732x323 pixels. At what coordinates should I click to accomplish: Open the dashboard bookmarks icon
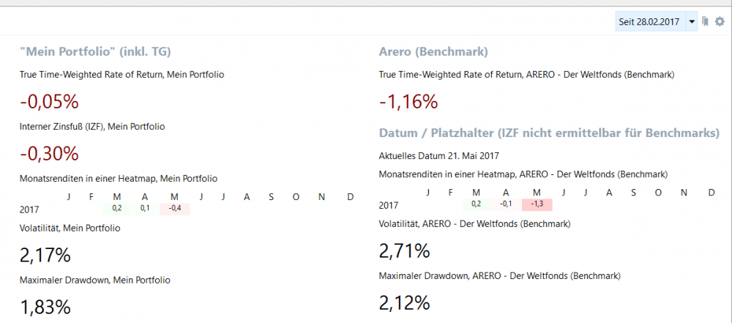705,22
